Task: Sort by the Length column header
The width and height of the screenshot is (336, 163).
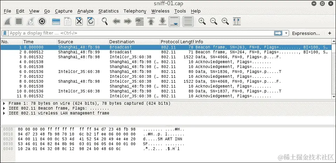Action: pos(187,42)
